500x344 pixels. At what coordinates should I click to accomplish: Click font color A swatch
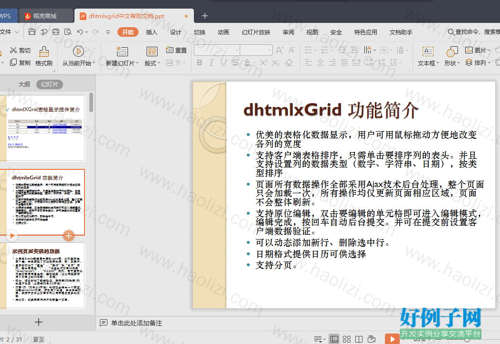(x=247, y=63)
